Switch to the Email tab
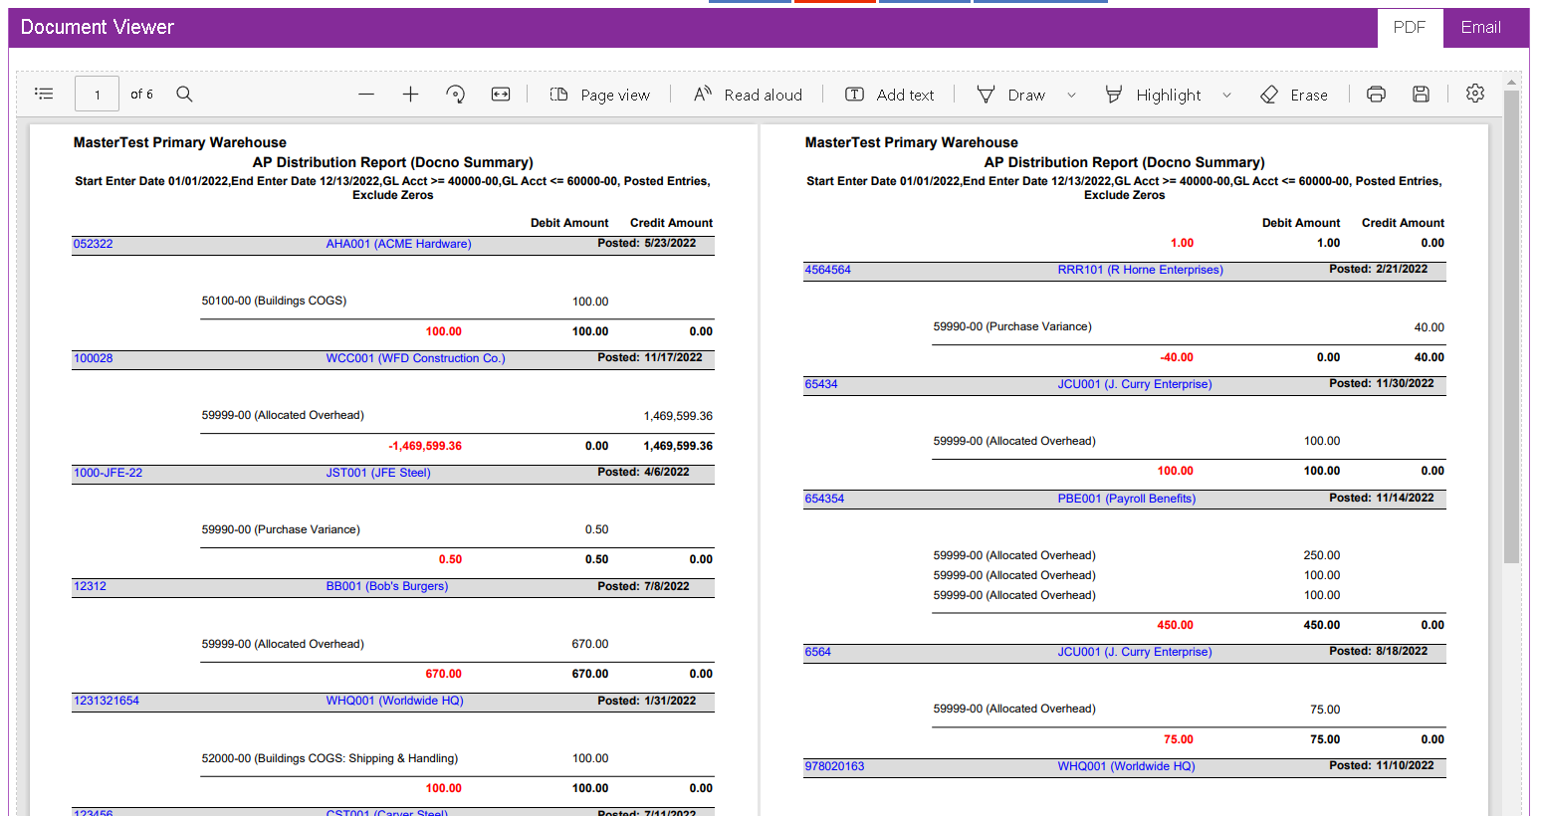The width and height of the screenshot is (1541, 816). point(1480,28)
